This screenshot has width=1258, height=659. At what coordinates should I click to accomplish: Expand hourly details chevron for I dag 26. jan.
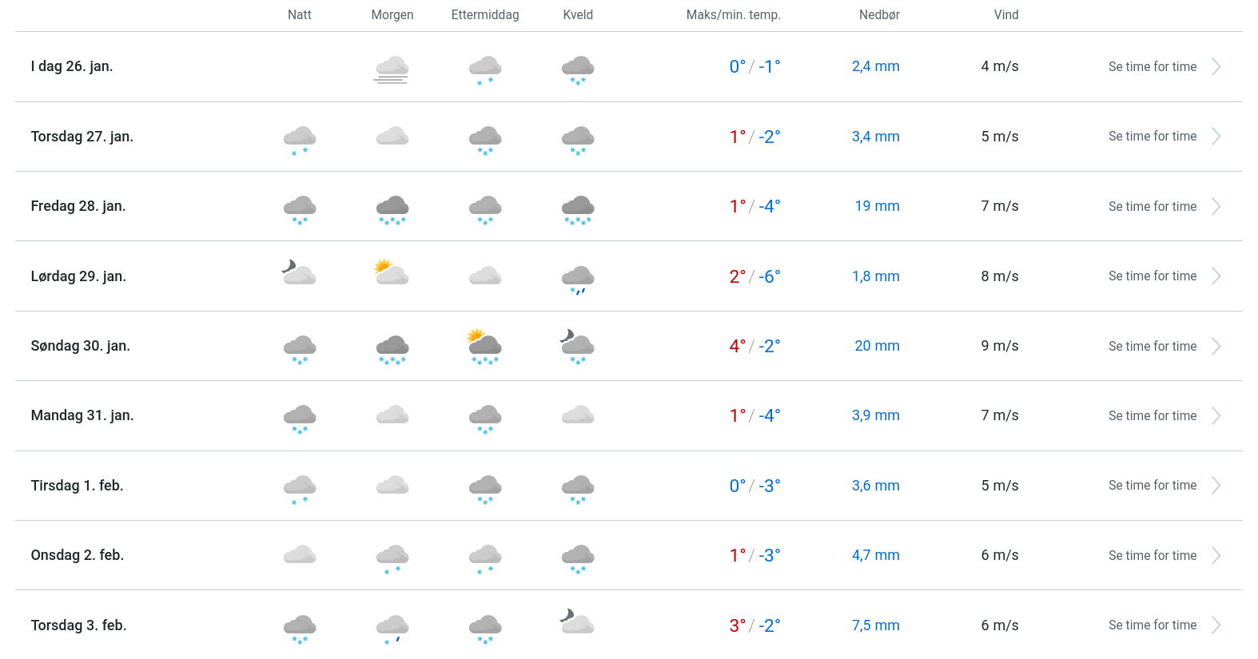click(1216, 67)
